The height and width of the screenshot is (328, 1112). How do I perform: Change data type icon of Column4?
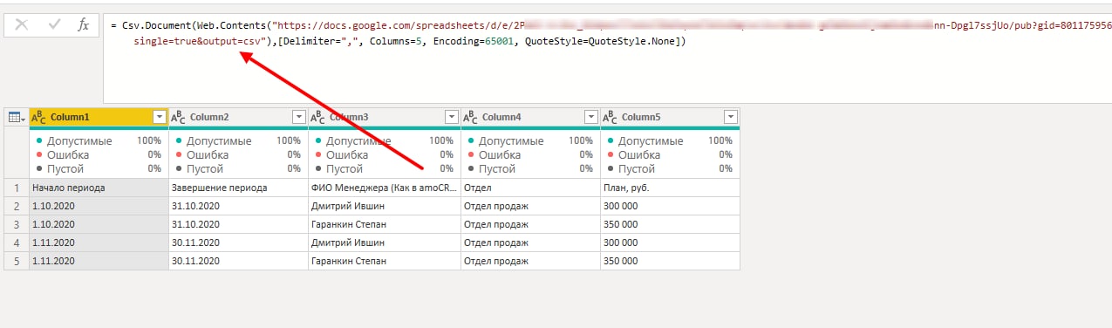(470, 117)
